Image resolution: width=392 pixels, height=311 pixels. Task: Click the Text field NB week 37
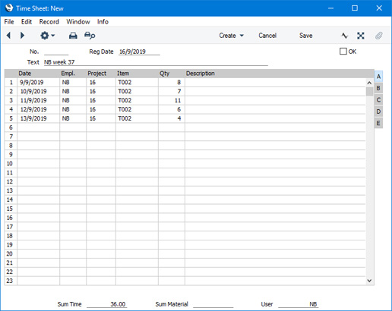click(x=156, y=62)
